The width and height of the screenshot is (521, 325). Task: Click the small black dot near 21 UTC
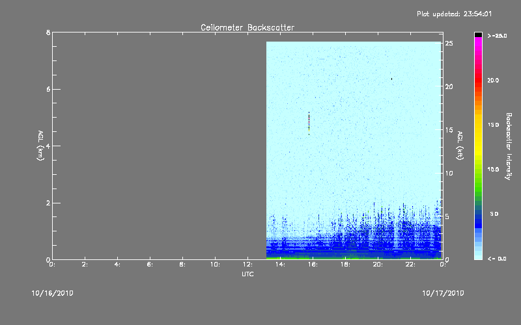point(392,79)
